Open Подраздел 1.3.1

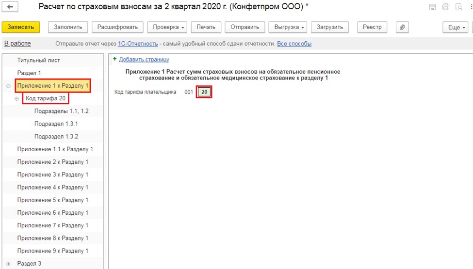click(x=56, y=124)
